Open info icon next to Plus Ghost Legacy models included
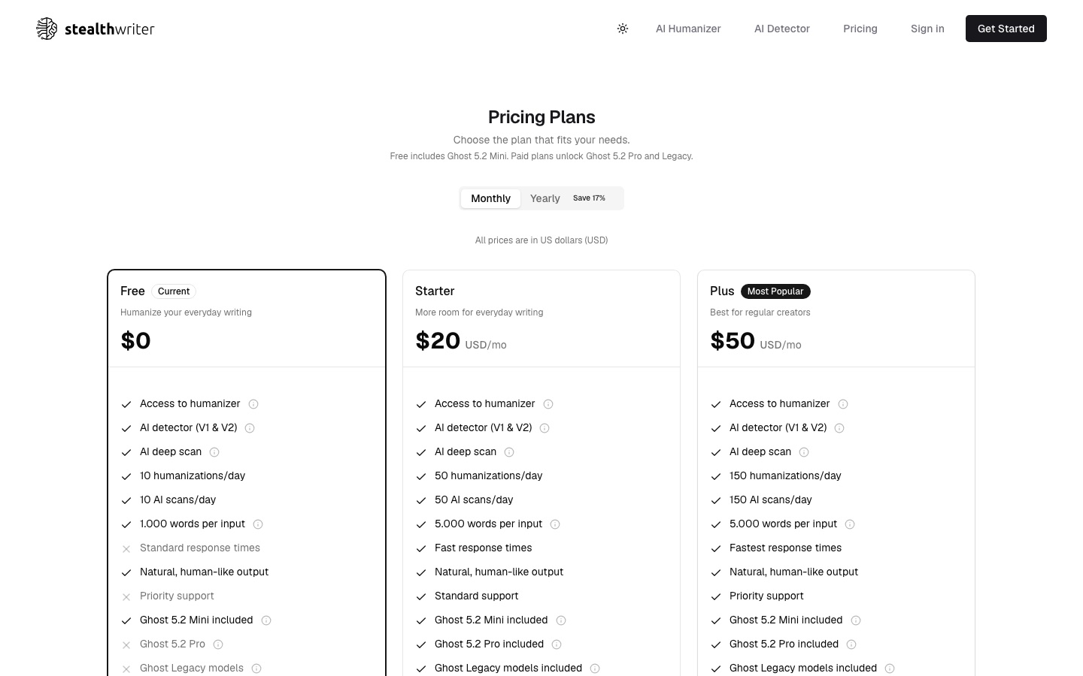This screenshot has width=1083, height=676. 890,668
